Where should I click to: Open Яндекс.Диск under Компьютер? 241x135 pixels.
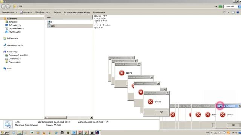point(14,62)
